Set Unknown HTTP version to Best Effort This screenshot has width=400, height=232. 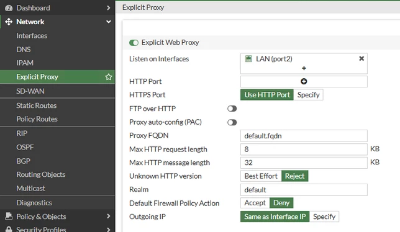261,176
